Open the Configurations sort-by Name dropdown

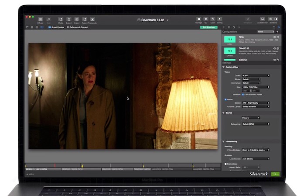click(x=266, y=31)
